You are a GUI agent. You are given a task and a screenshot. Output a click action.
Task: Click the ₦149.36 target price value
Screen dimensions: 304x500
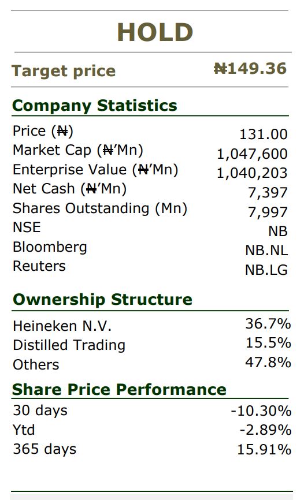click(x=250, y=69)
